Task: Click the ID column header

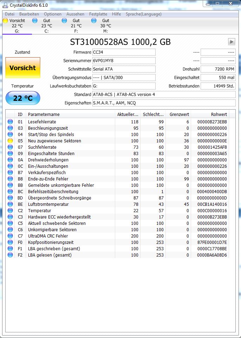Action: pyautogui.click(x=20, y=115)
